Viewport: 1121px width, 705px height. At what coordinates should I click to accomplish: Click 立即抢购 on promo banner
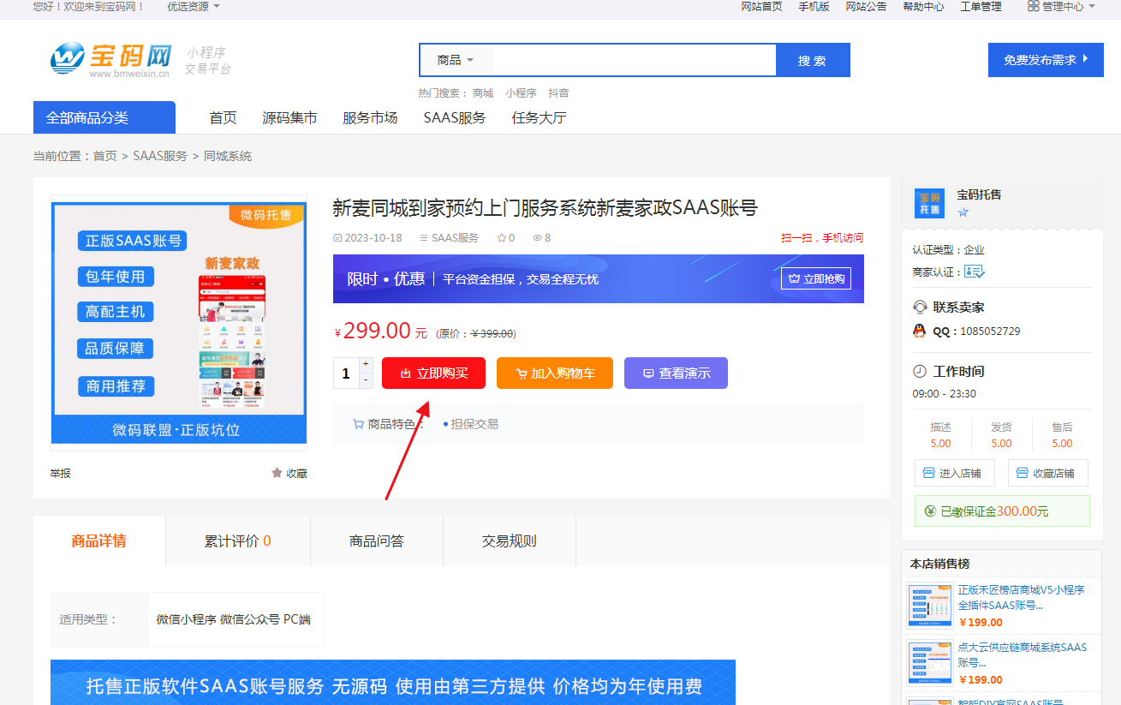(816, 278)
